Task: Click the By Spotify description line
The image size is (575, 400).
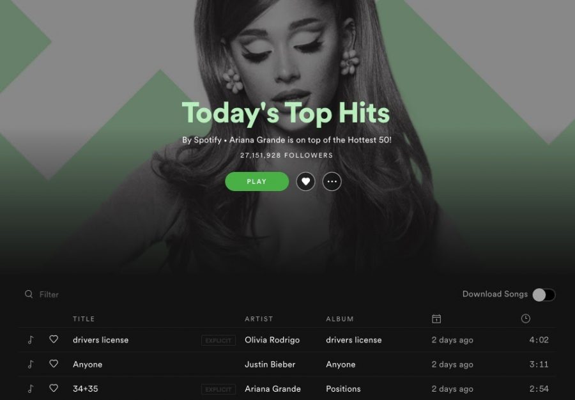Action: (x=287, y=140)
